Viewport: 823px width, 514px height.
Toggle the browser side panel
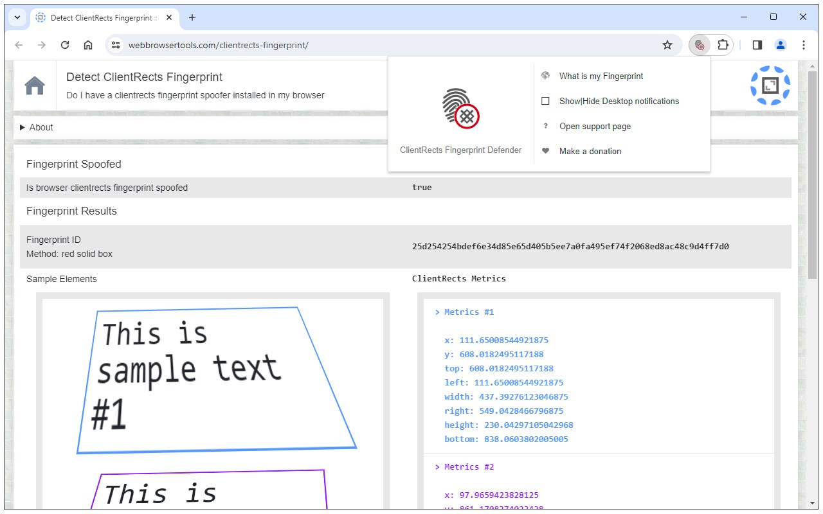(757, 45)
